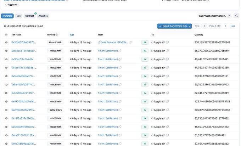Jump to the Last page link
This screenshot has height=146, width=241.
tap(233, 26)
